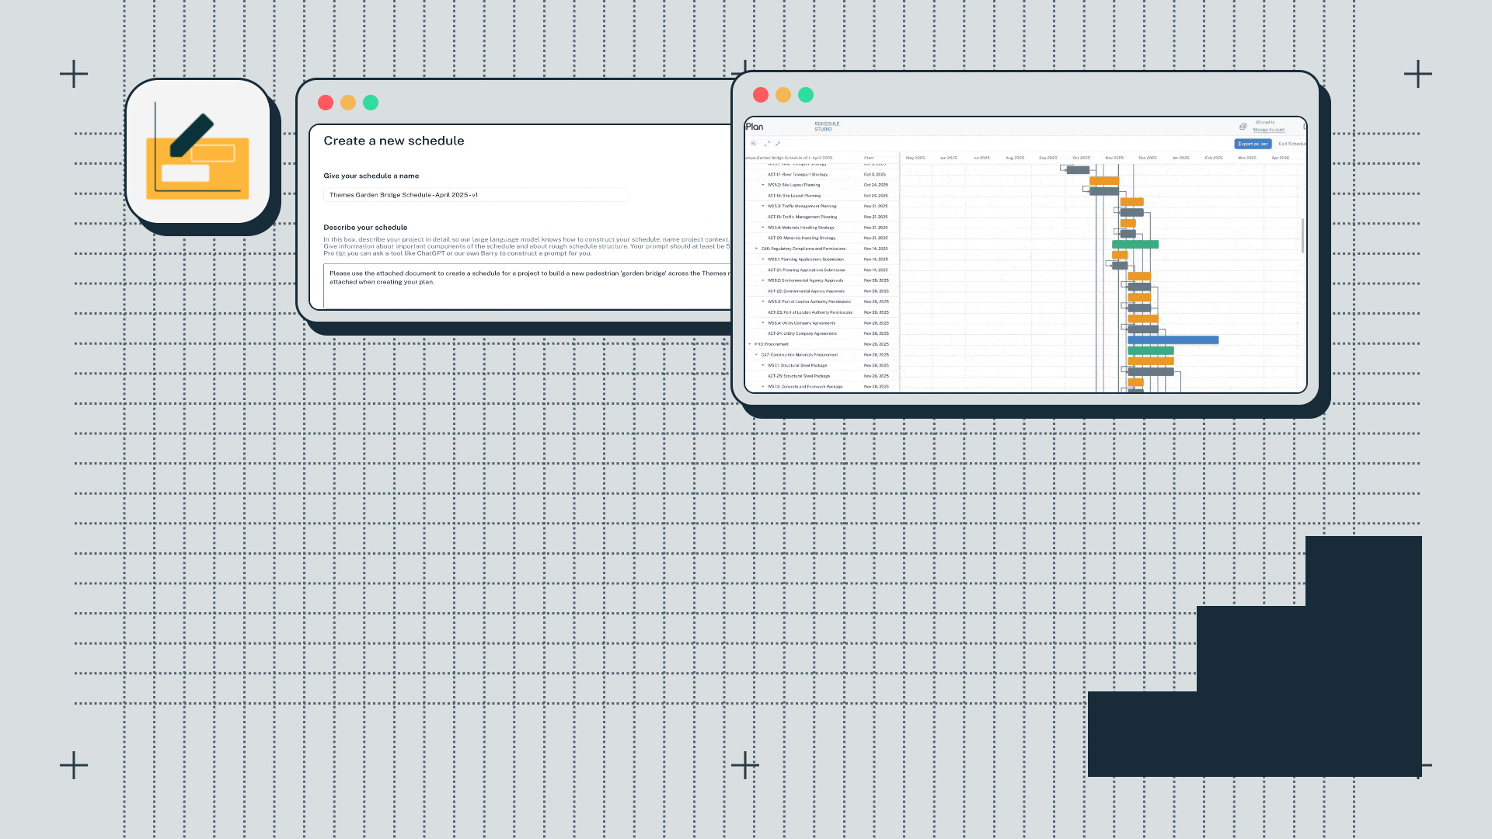The image size is (1492, 839).
Task: Click the Exit Schedule button
Action: [x=1292, y=144]
